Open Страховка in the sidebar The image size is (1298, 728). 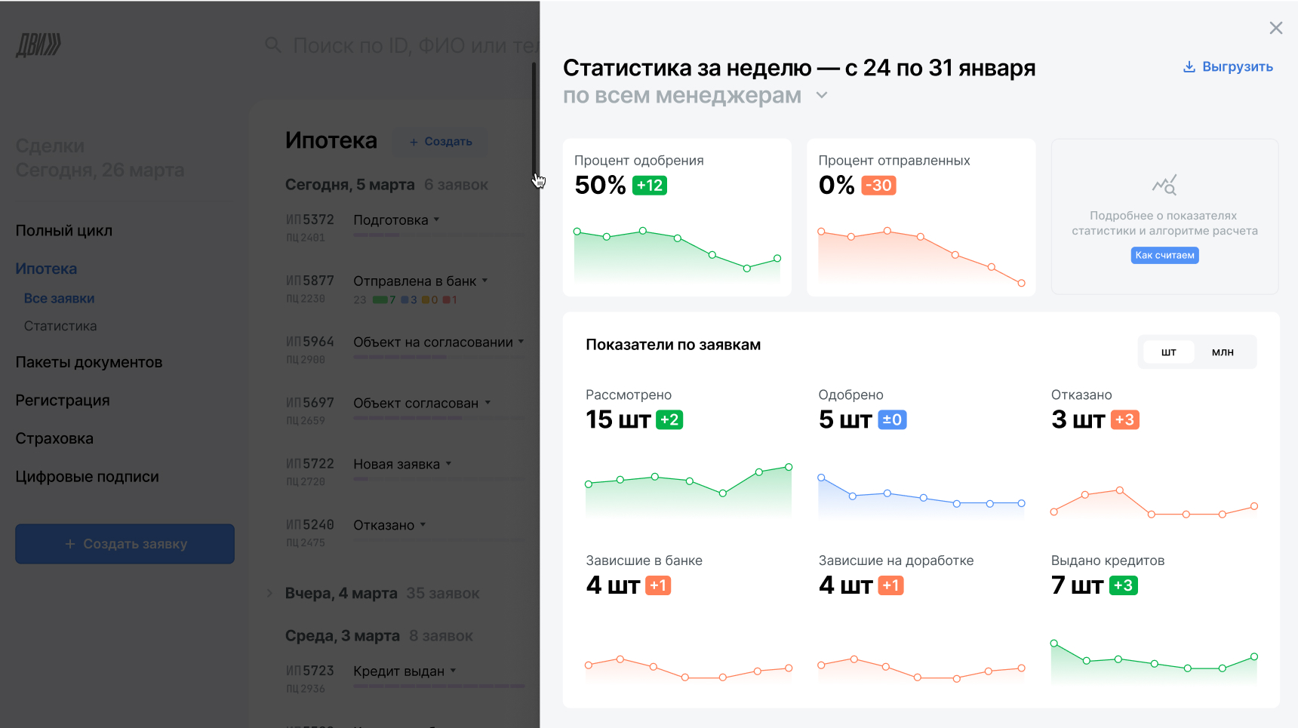(54, 438)
